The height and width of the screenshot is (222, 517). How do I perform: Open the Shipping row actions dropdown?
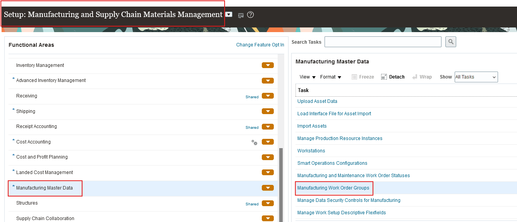[268, 111]
